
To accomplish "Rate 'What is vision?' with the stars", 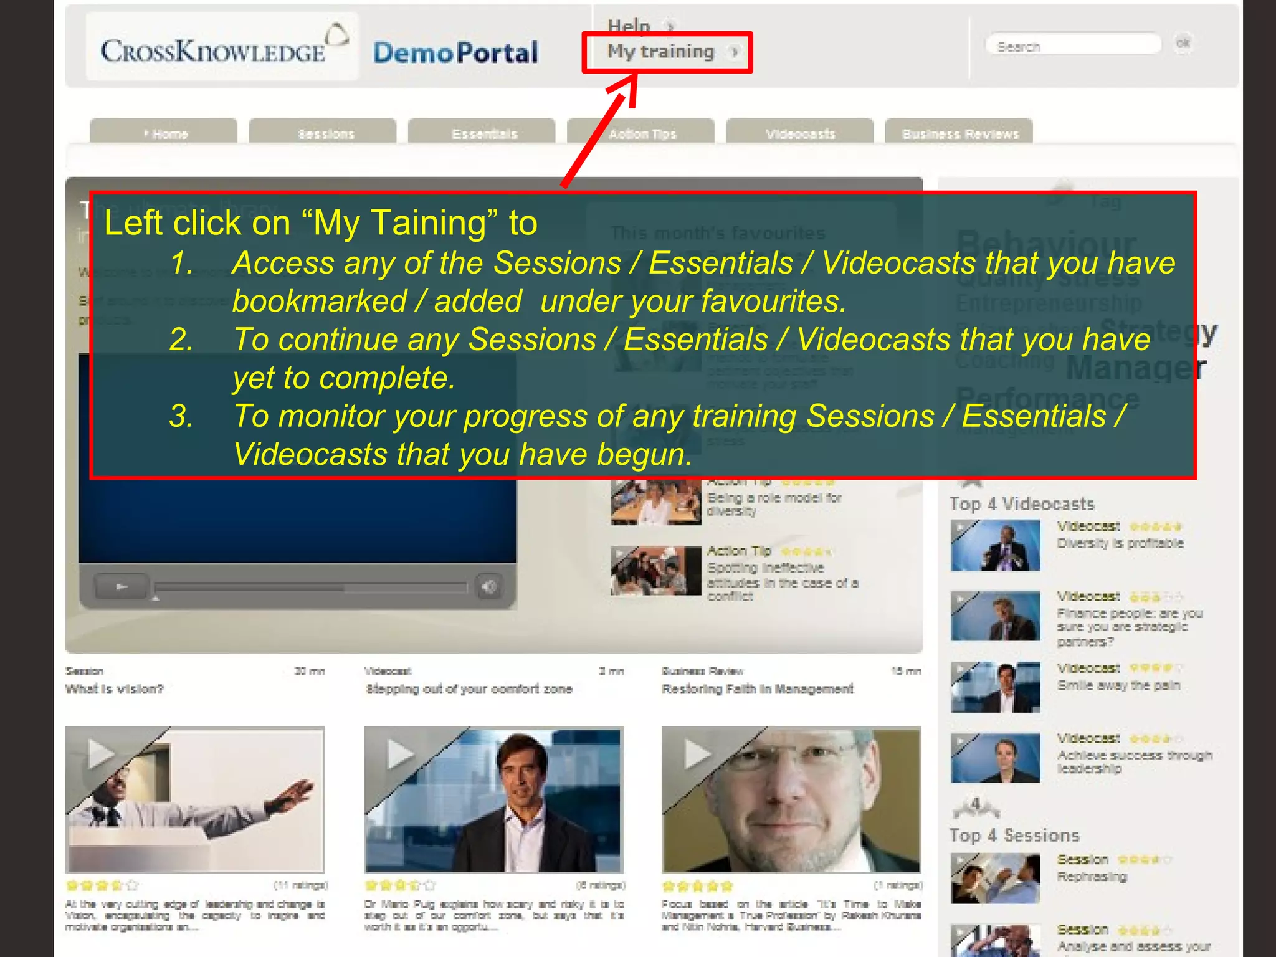I will 102,885.
